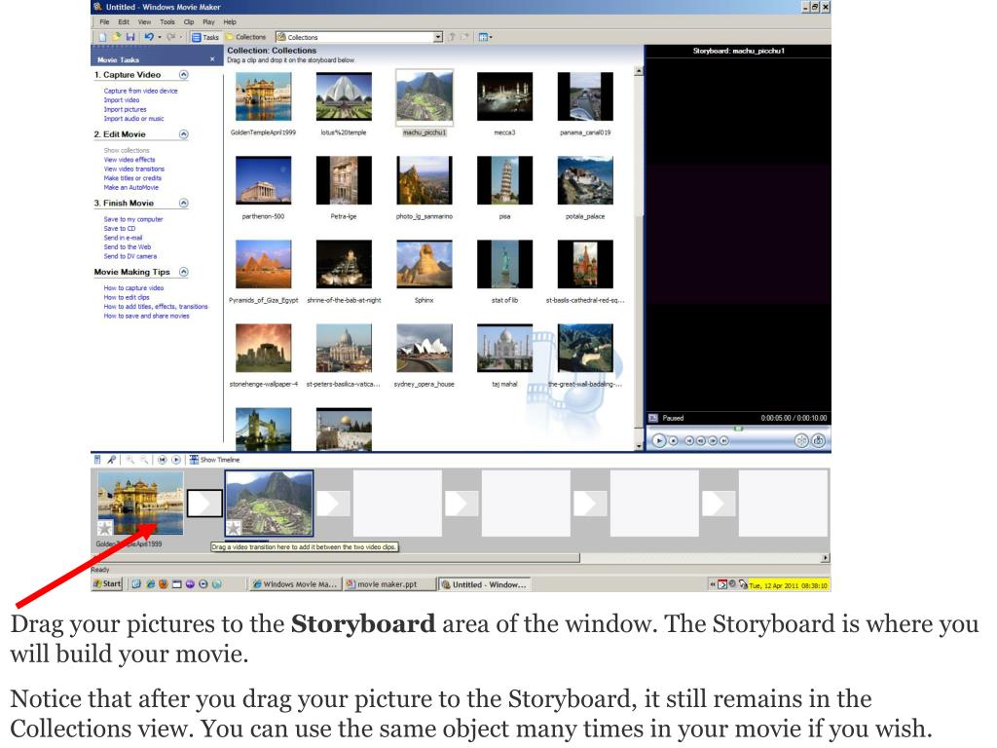
Task: Open the Play menu
Action: [x=208, y=21]
